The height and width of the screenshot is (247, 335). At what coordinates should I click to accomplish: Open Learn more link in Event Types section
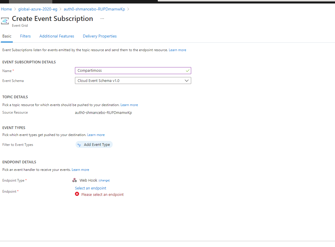96,135
